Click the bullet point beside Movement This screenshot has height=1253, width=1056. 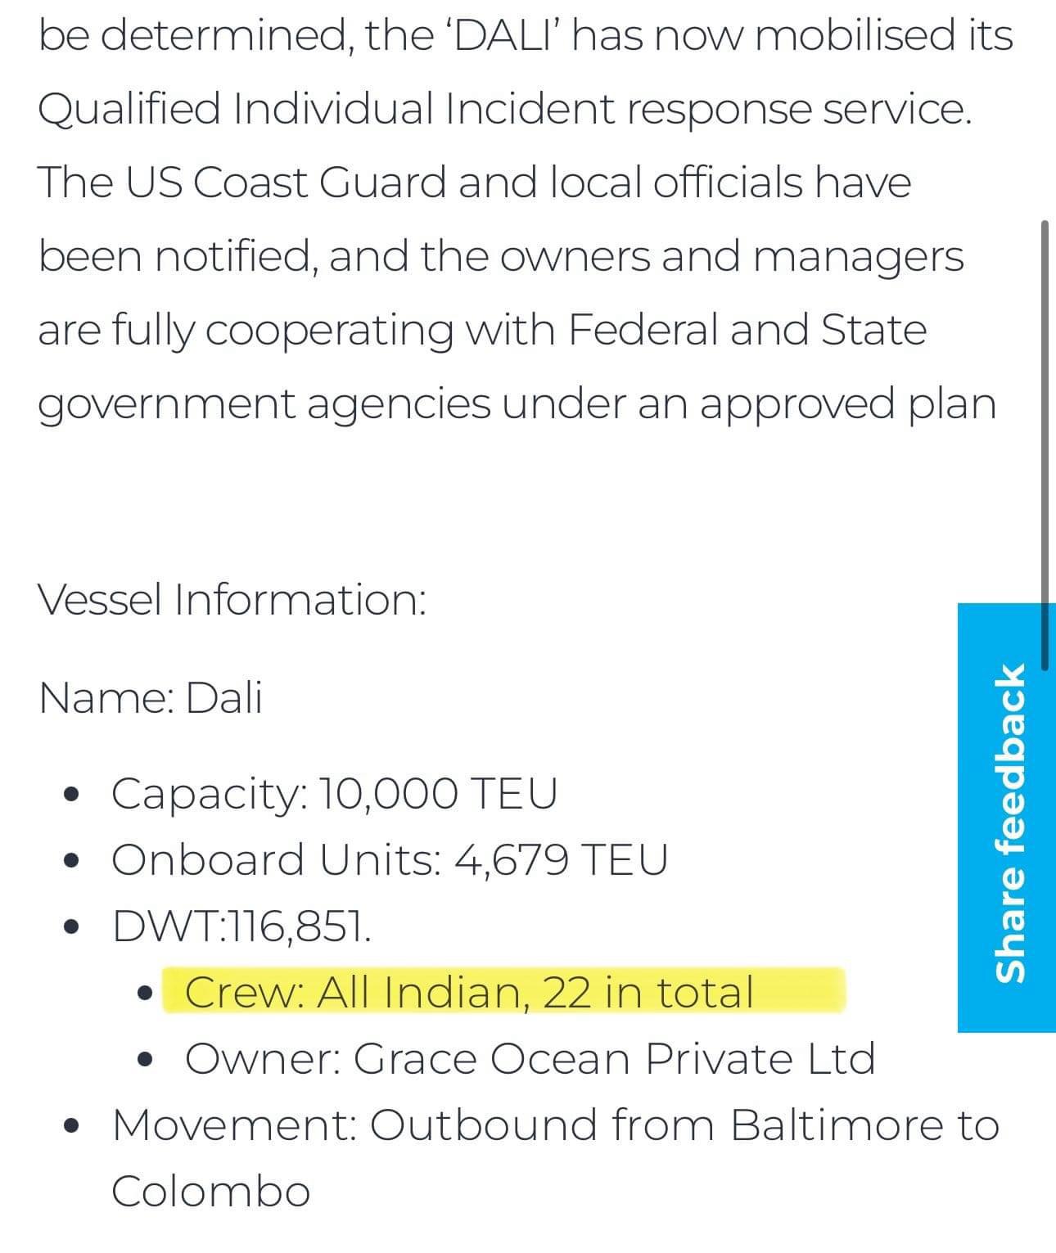(74, 1125)
